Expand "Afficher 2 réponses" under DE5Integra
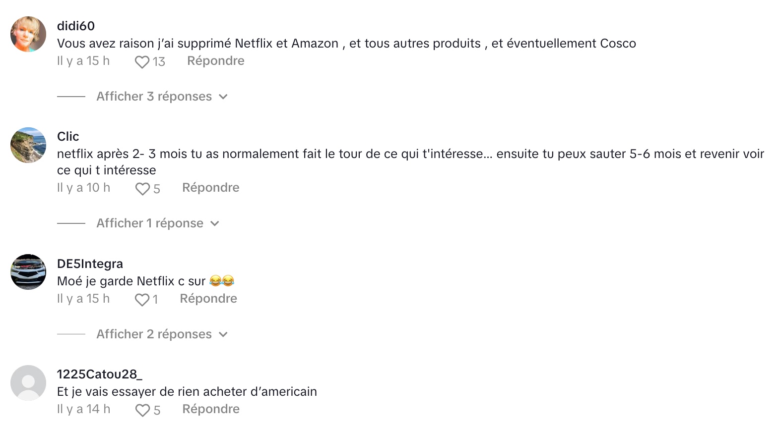Image resolution: width=779 pixels, height=426 pixels. coord(154,334)
